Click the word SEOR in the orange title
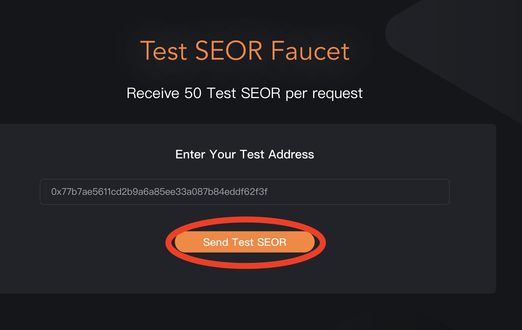 click(x=229, y=51)
